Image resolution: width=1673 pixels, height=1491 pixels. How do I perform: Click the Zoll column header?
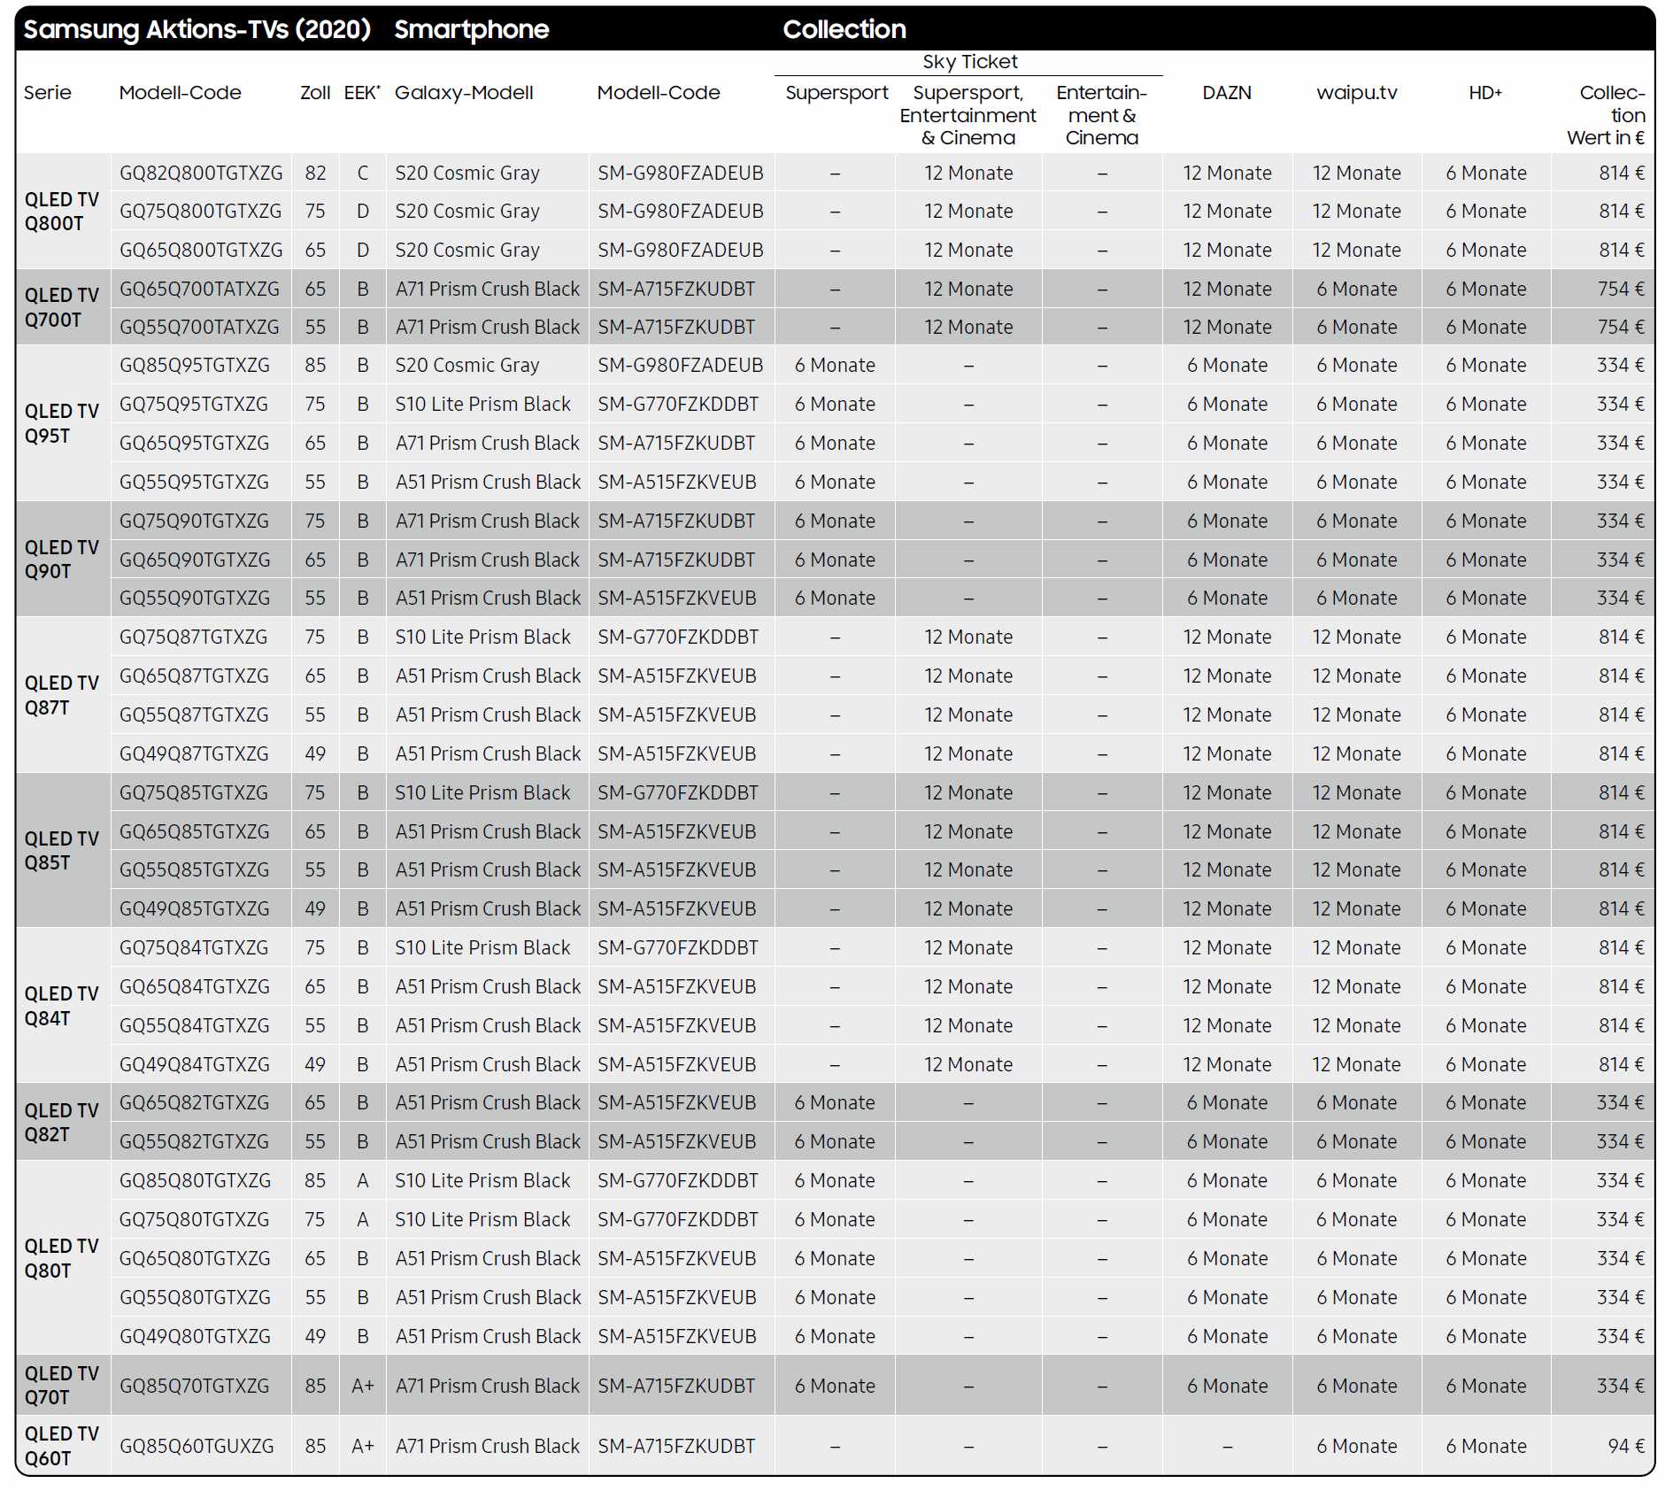pos(315,93)
